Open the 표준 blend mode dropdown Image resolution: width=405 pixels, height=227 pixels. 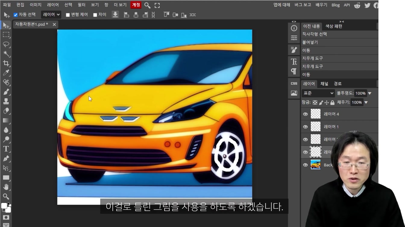(x=318, y=93)
